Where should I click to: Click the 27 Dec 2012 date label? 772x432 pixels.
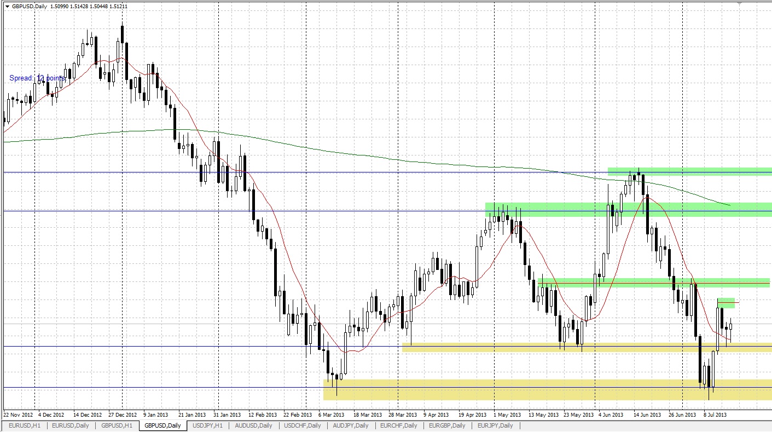click(123, 414)
